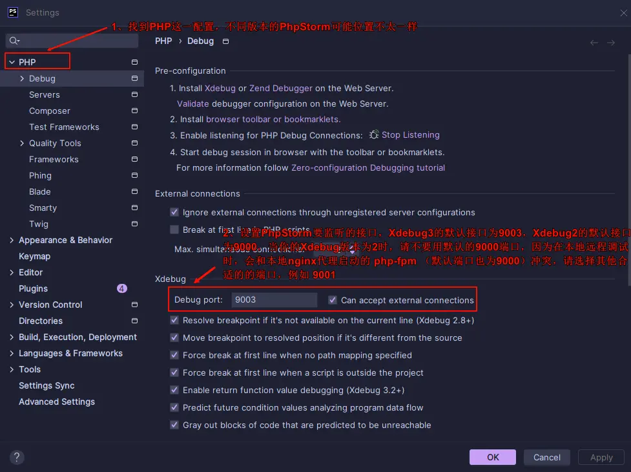Go back with the left arrow icon

point(594,42)
